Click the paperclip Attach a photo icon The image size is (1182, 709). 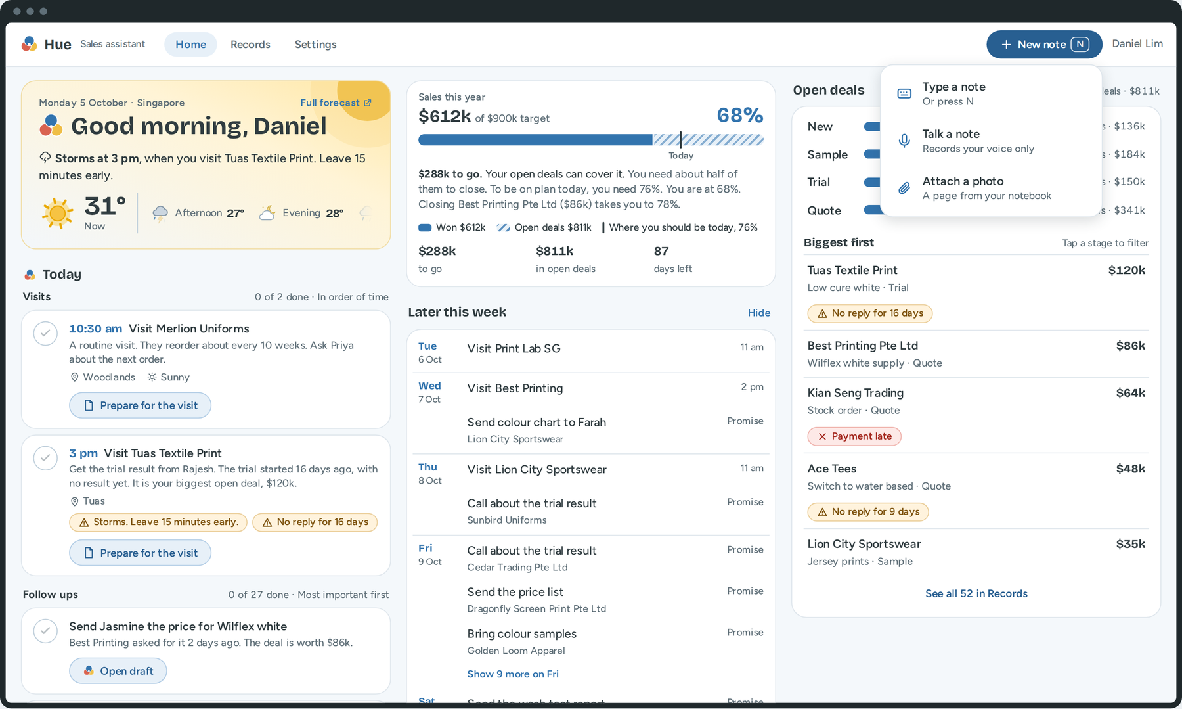click(904, 188)
